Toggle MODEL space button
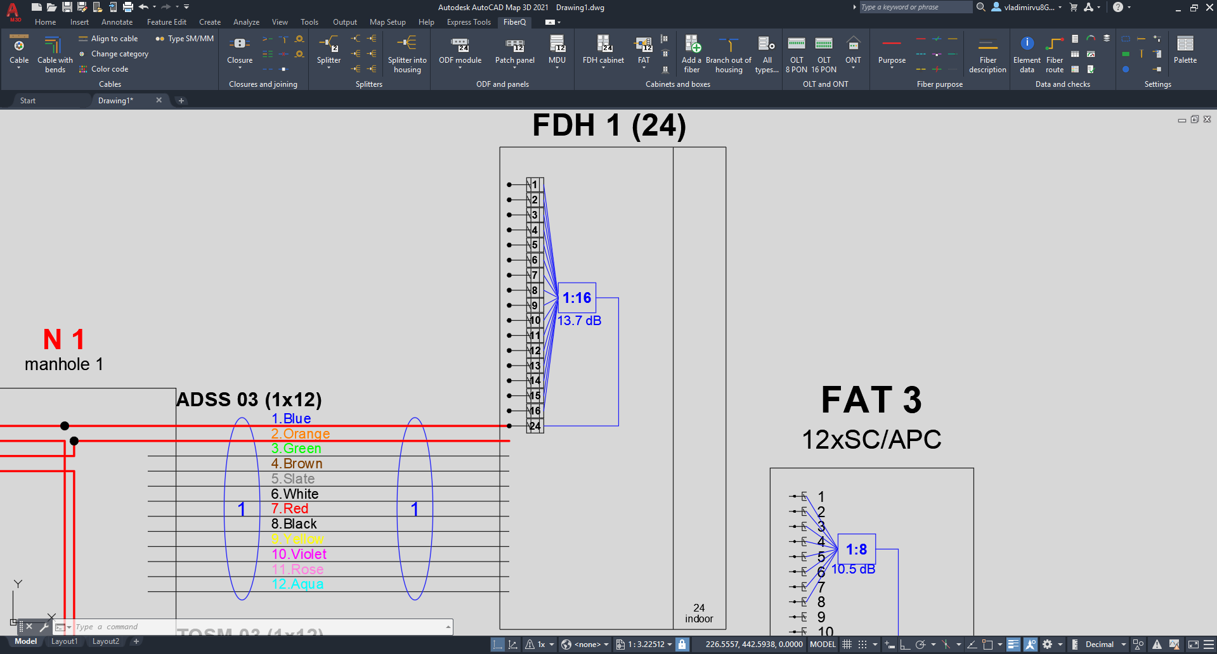The image size is (1217, 654). 823,644
